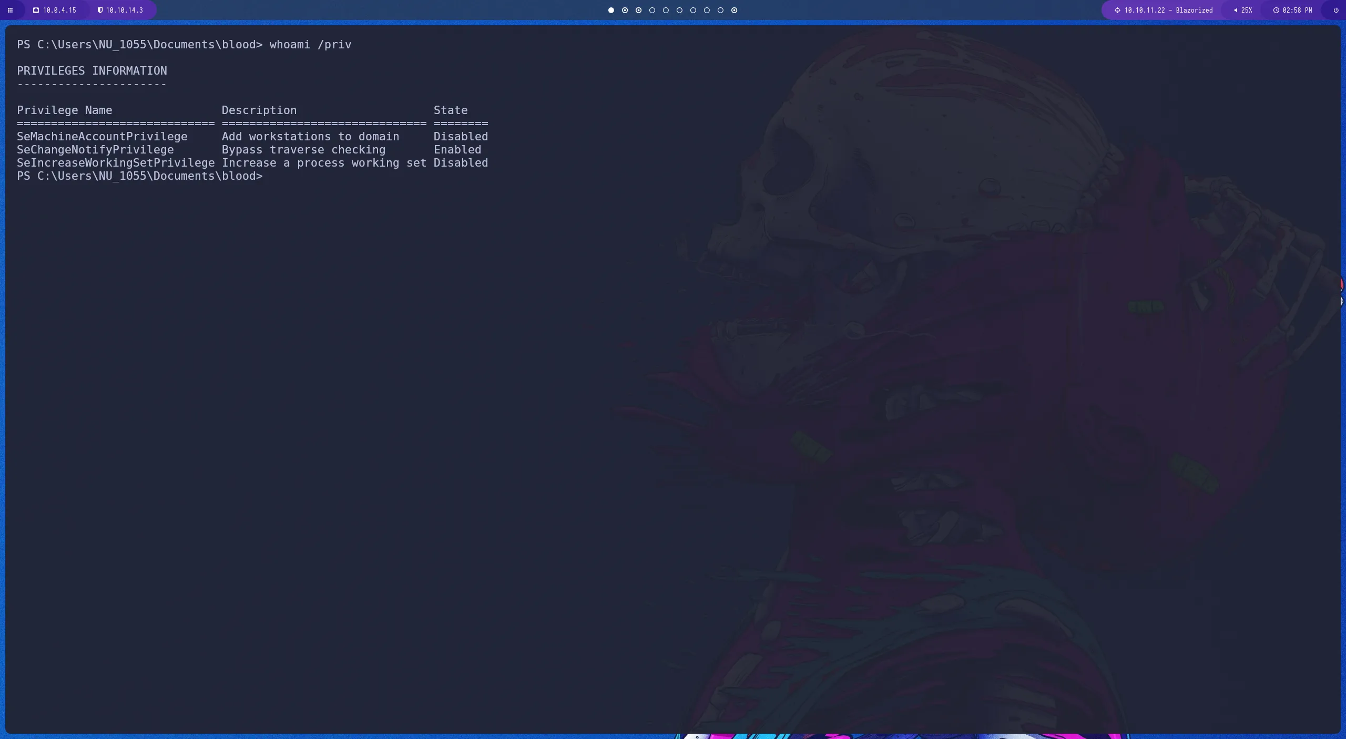Switch to the last workspace indicator dot
Image resolution: width=1346 pixels, height=739 pixels.
pyautogui.click(x=734, y=10)
